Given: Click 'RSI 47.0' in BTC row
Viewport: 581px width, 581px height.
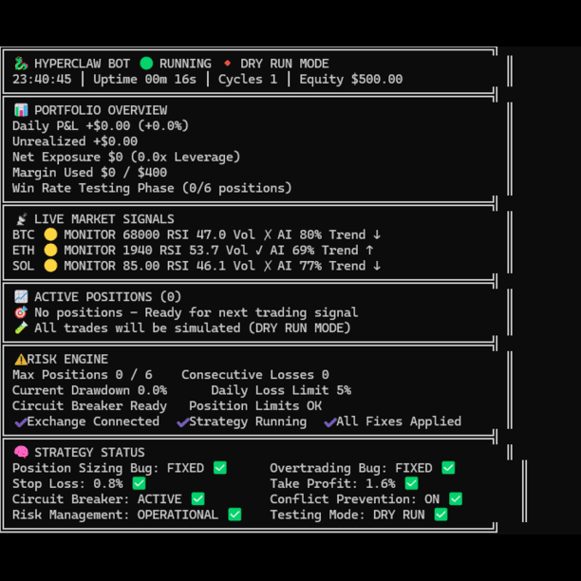Looking at the screenshot, I should [x=196, y=234].
